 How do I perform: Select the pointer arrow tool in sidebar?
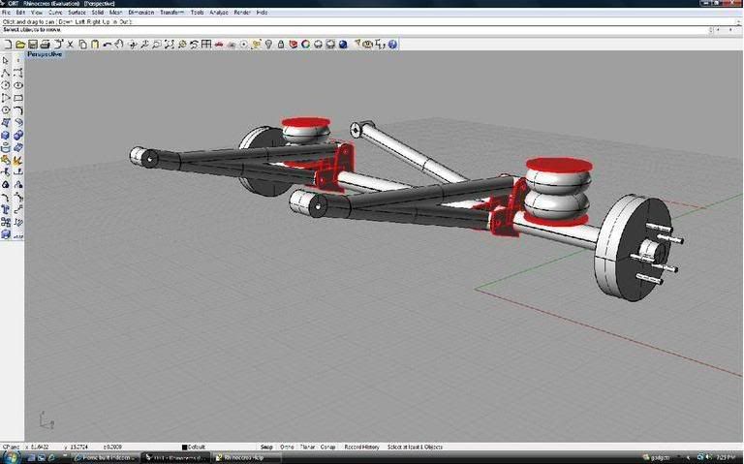pyautogui.click(x=6, y=61)
